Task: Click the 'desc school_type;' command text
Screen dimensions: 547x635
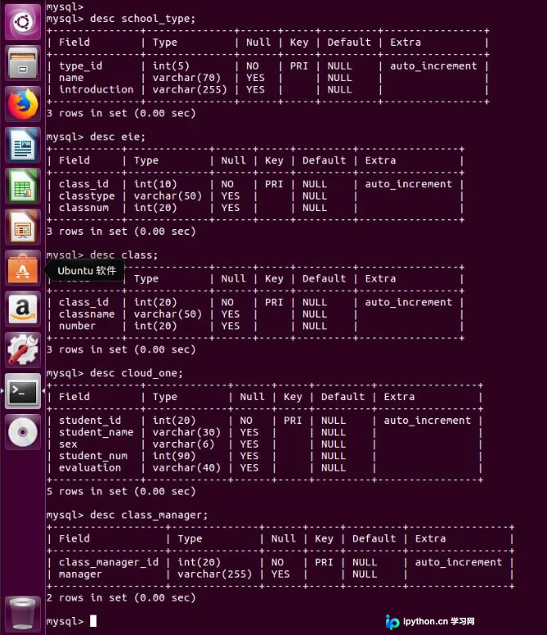Action: (x=142, y=19)
